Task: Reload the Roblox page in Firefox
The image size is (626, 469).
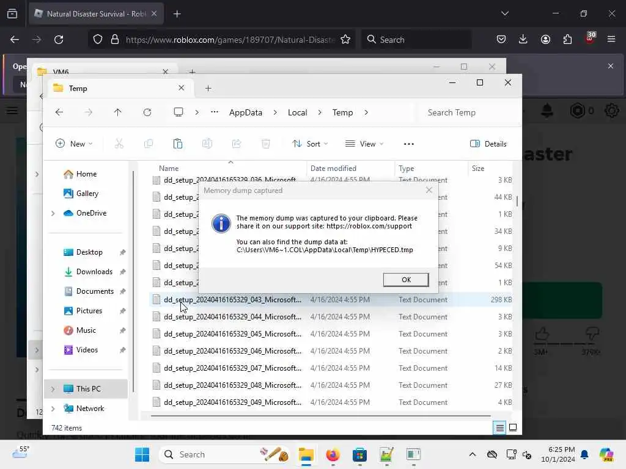Action: click(59, 40)
